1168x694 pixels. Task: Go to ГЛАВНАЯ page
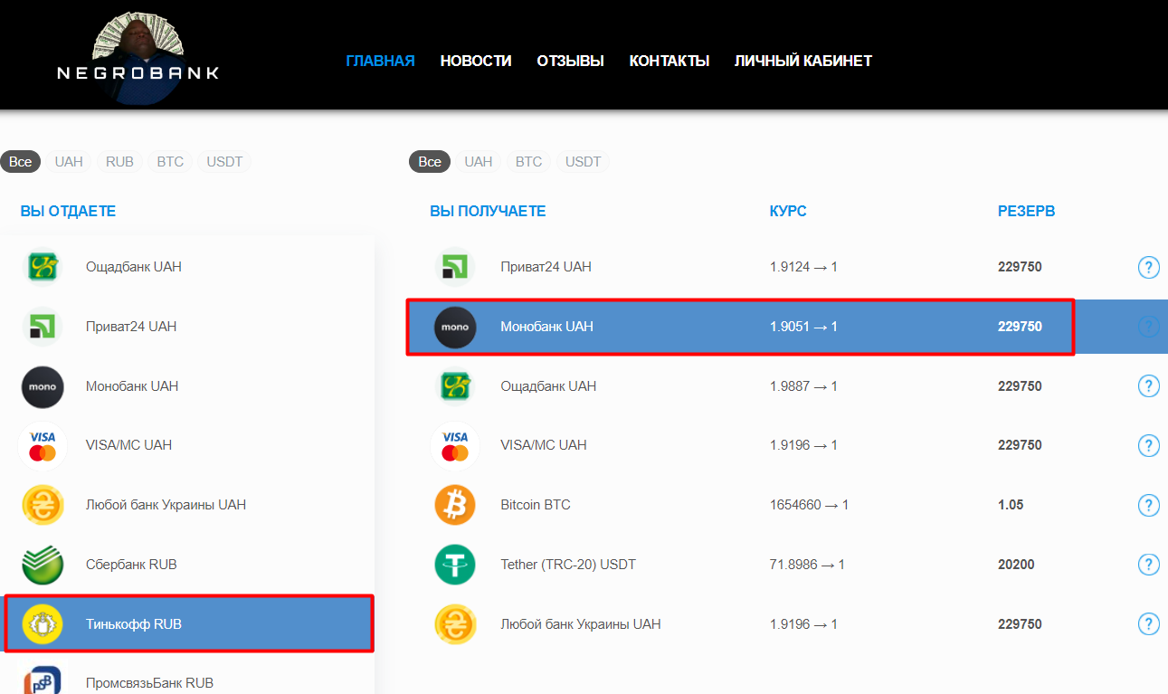coord(380,61)
